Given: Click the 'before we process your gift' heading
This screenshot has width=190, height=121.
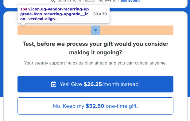Looking at the screenshot, I should click(95, 48).
